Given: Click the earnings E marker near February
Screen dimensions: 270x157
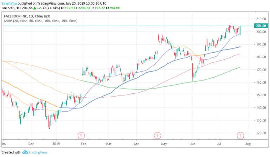Looking at the screenshot, I should (x=81, y=135).
